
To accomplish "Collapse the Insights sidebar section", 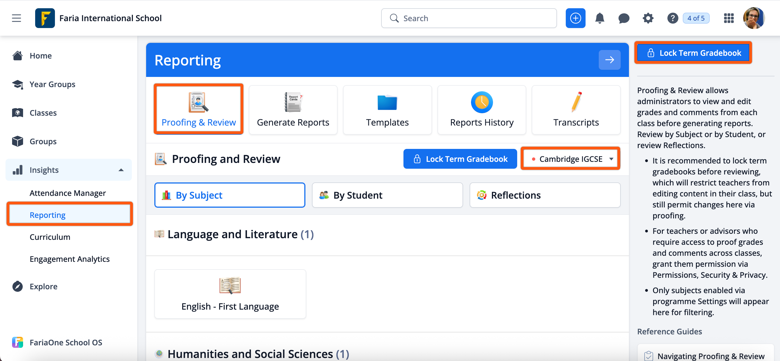I will coord(121,170).
